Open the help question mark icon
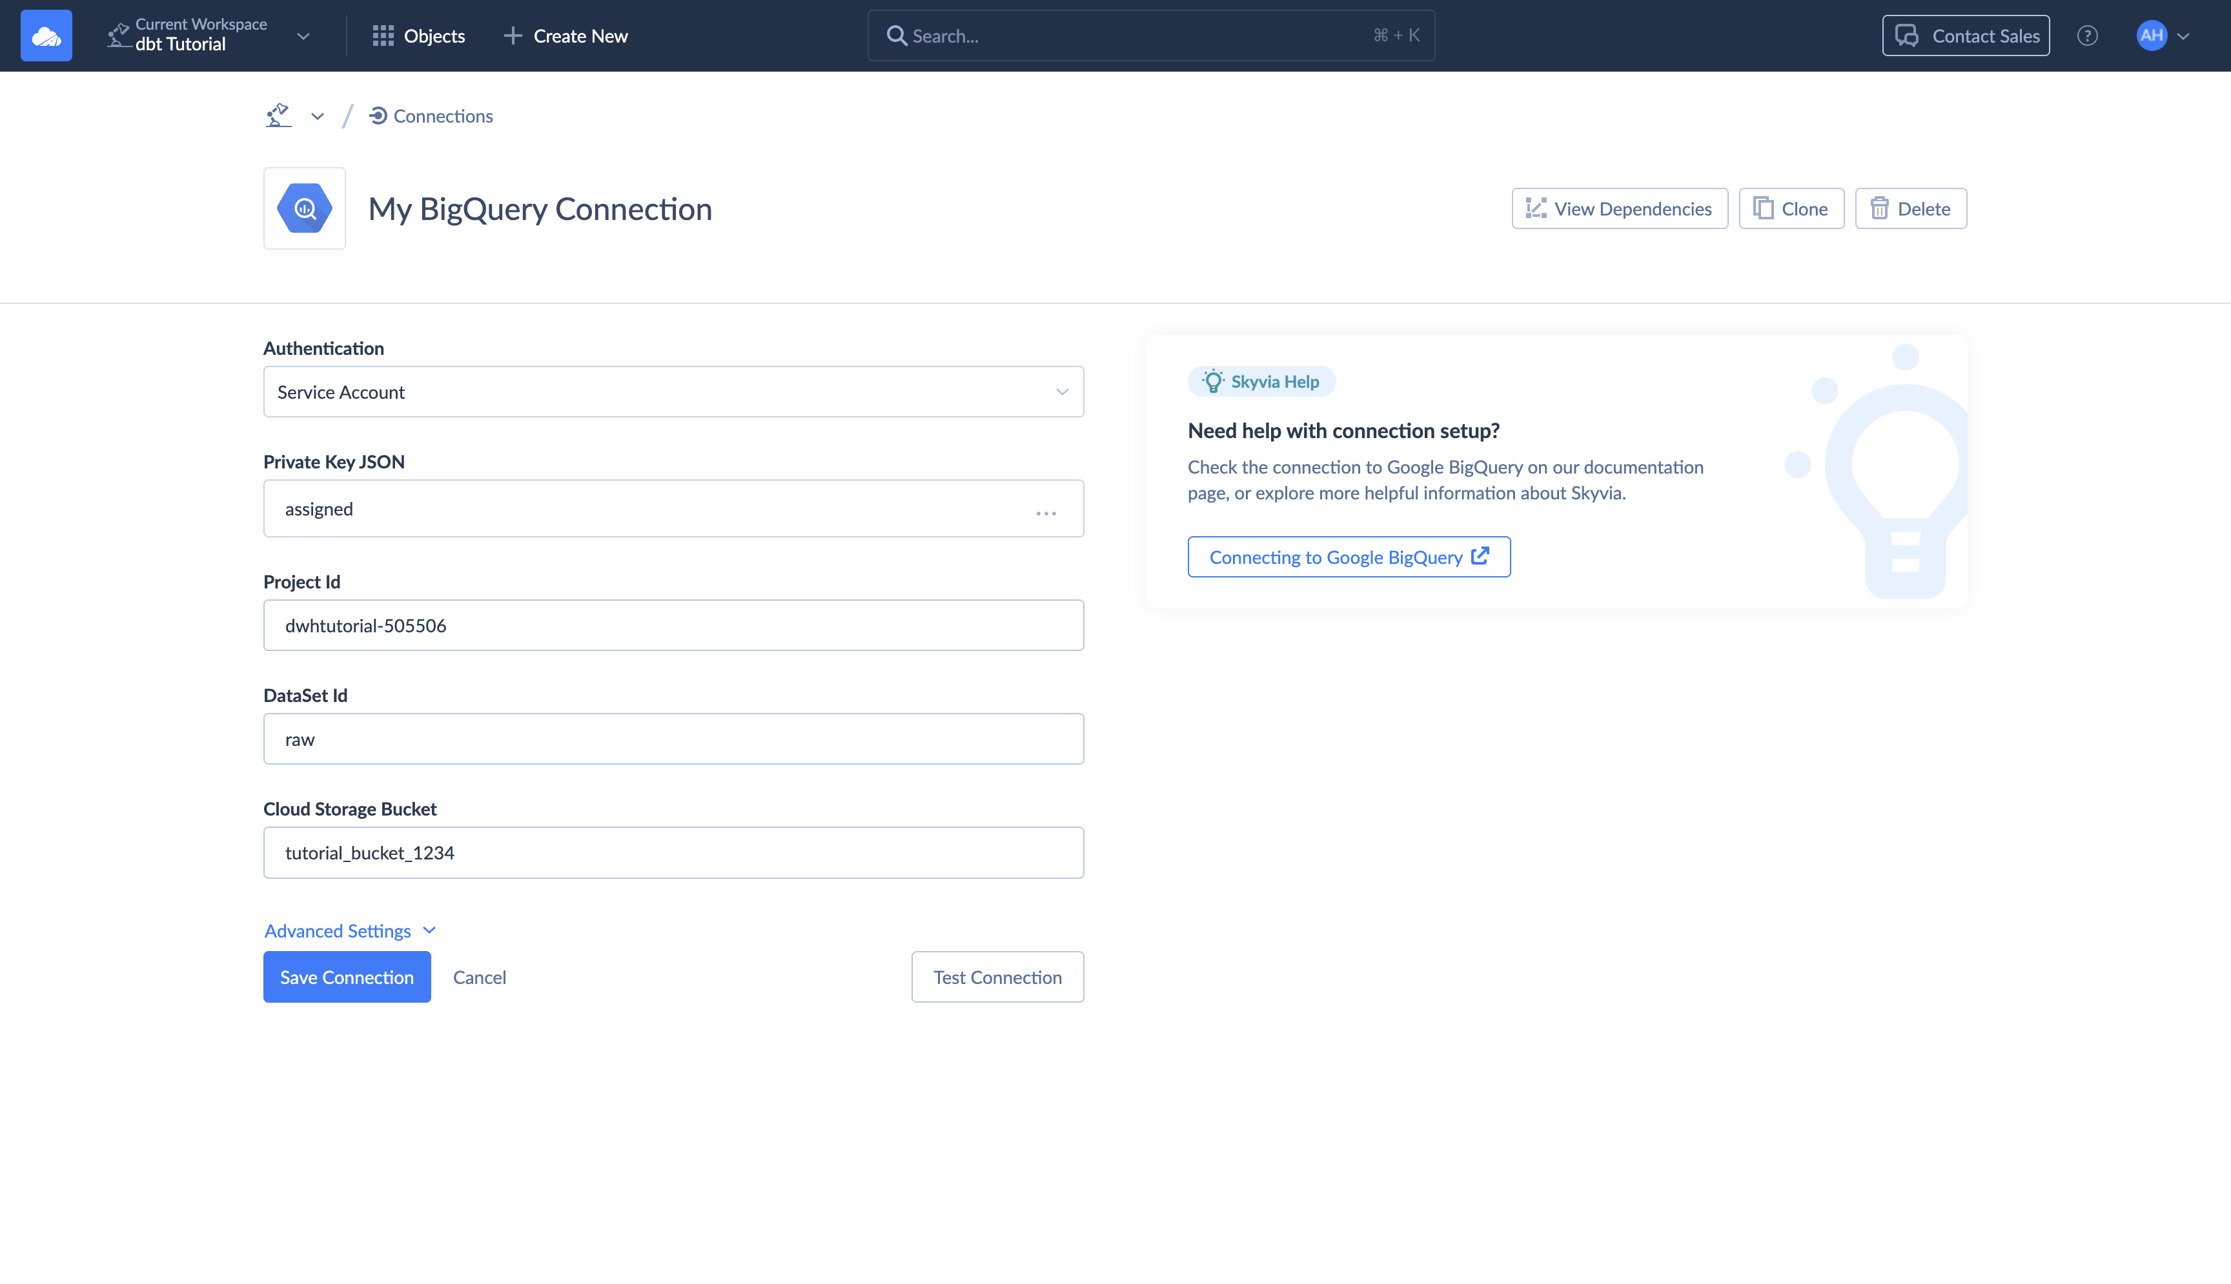This screenshot has height=1284, width=2231. click(2087, 35)
